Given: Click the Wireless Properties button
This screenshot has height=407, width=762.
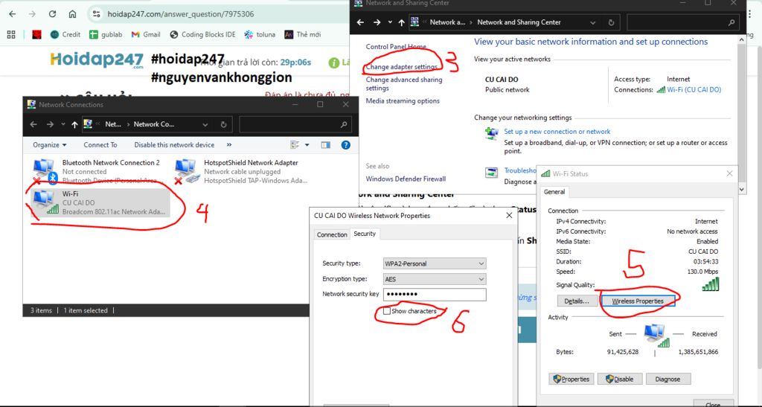Looking at the screenshot, I should coord(638,301).
